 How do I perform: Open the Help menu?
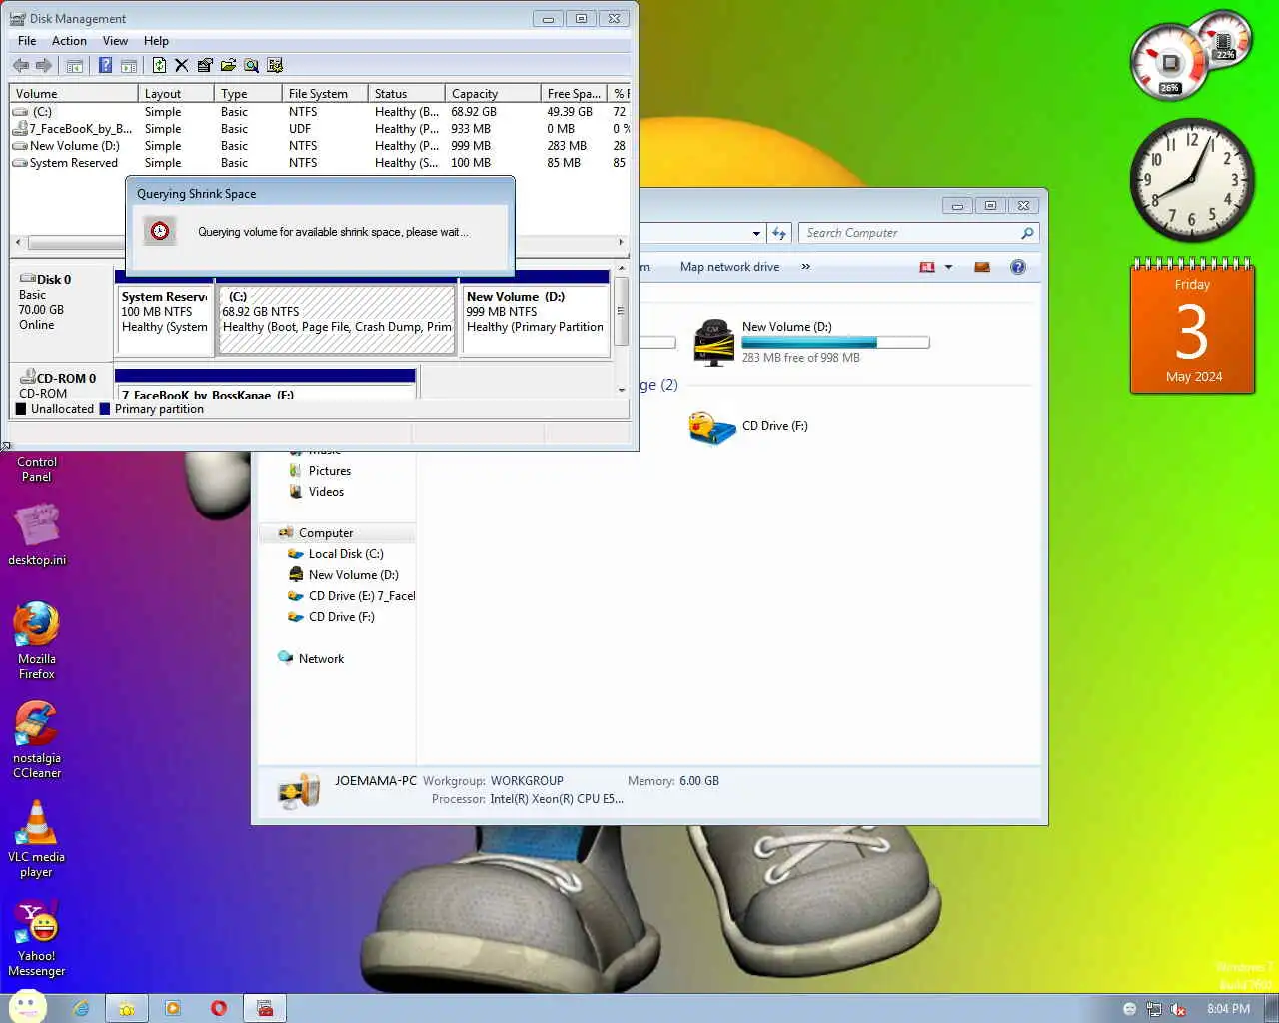156,41
